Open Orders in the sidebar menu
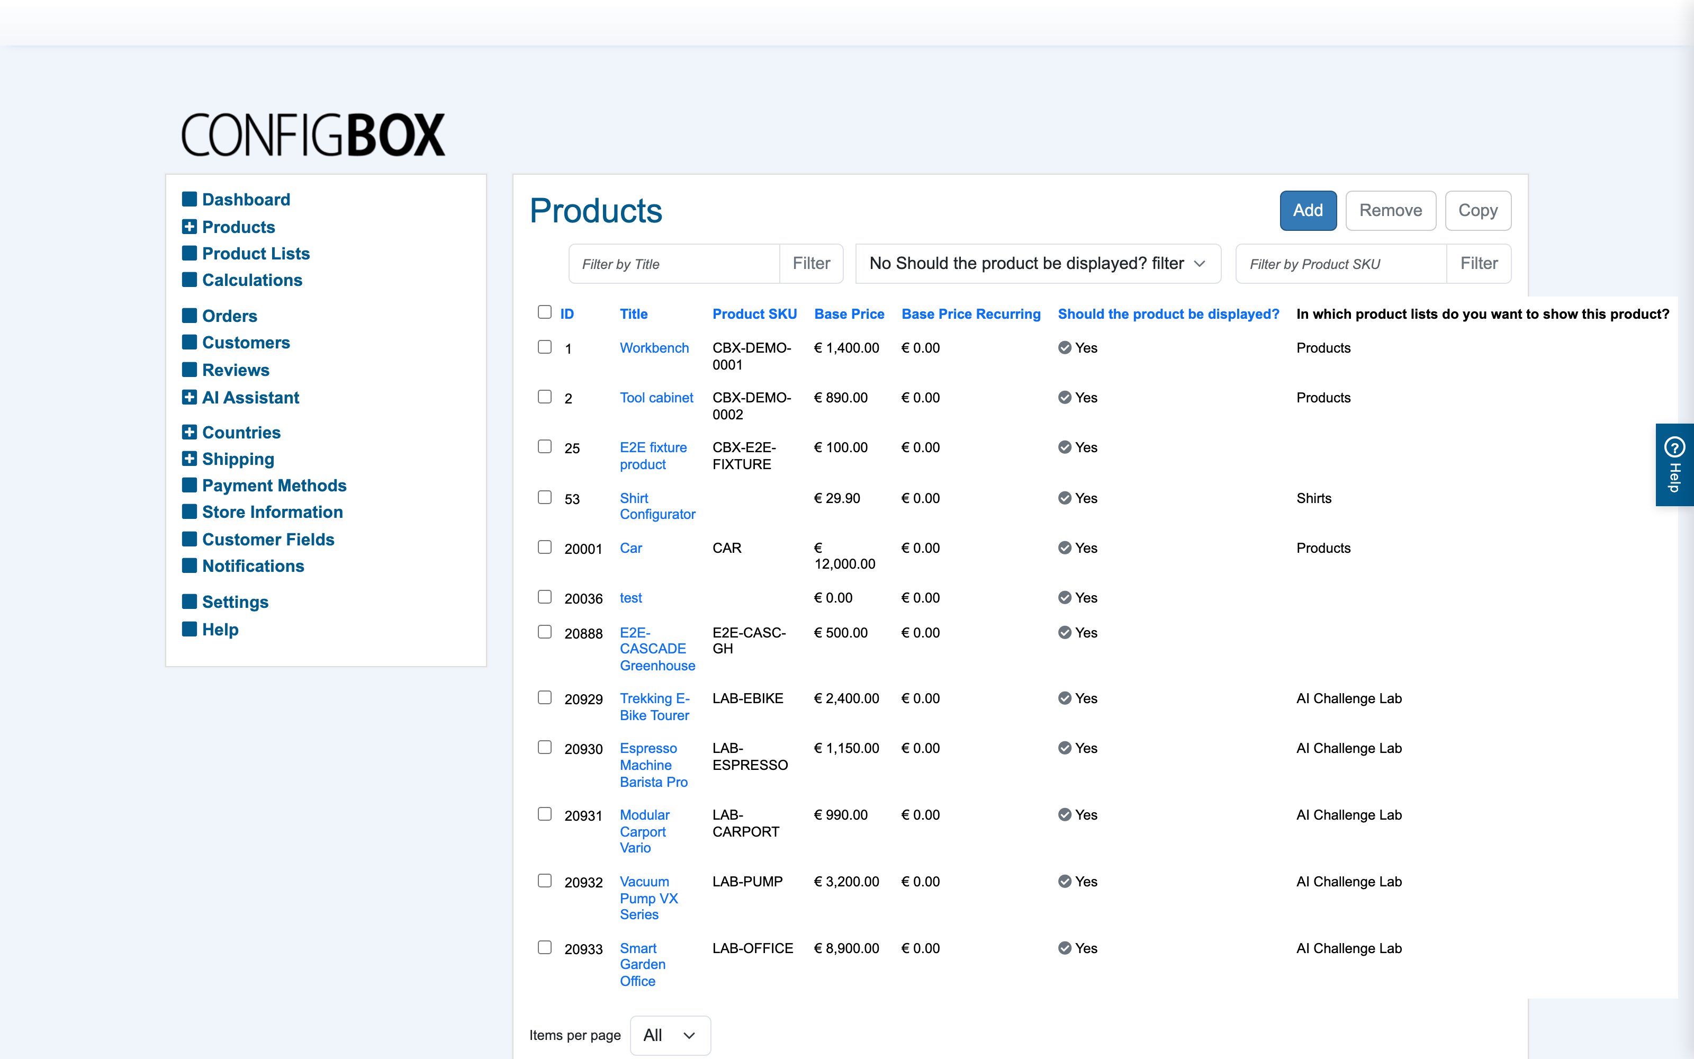This screenshot has width=1694, height=1059. tap(230, 316)
